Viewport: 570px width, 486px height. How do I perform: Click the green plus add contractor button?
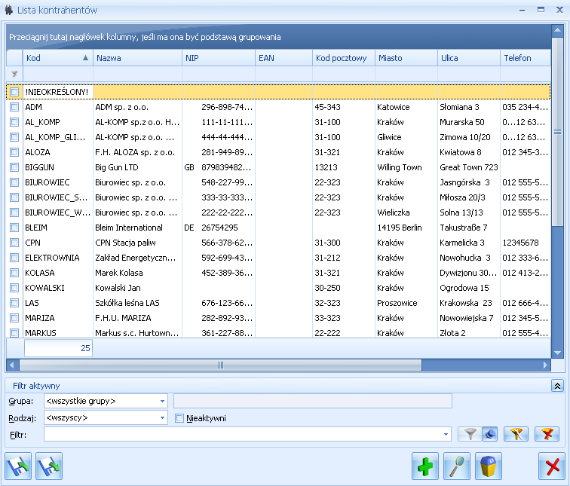pyautogui.click(x=425, y=466)
